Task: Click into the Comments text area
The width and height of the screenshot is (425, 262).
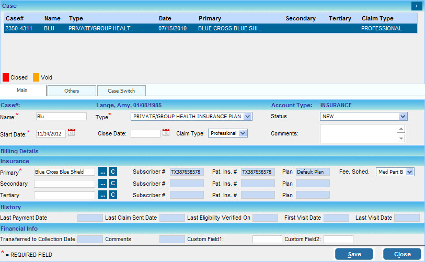Action: tap(359, 133)
